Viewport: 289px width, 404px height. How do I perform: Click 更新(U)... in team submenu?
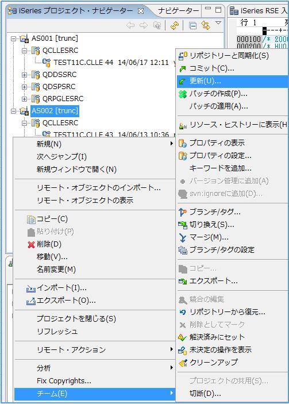click(x=232, y=81)
